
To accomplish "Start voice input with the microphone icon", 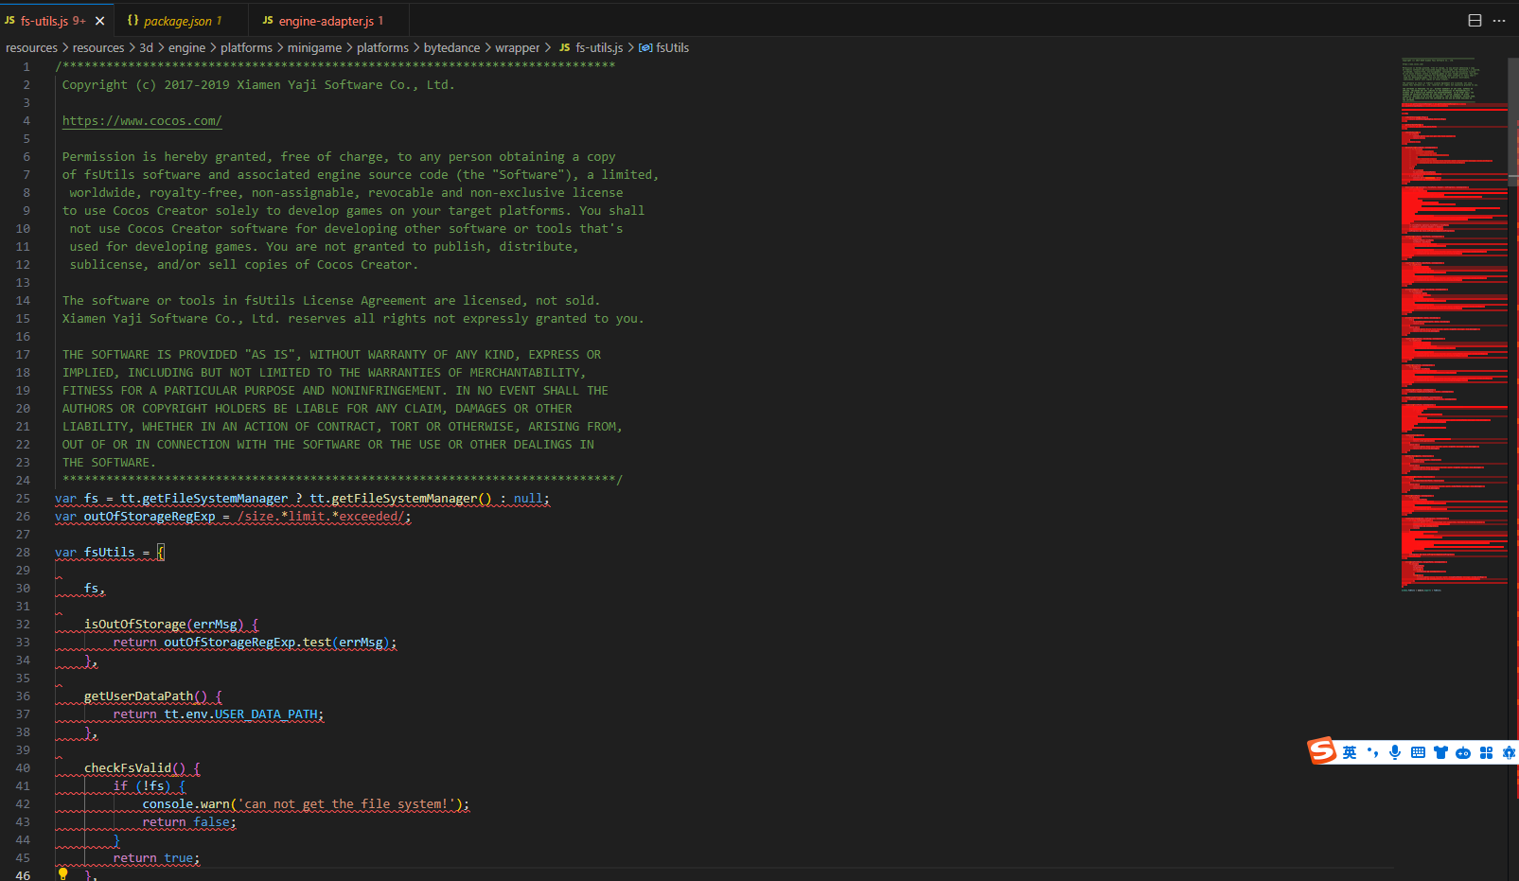I will click(x=1395, y=752).
